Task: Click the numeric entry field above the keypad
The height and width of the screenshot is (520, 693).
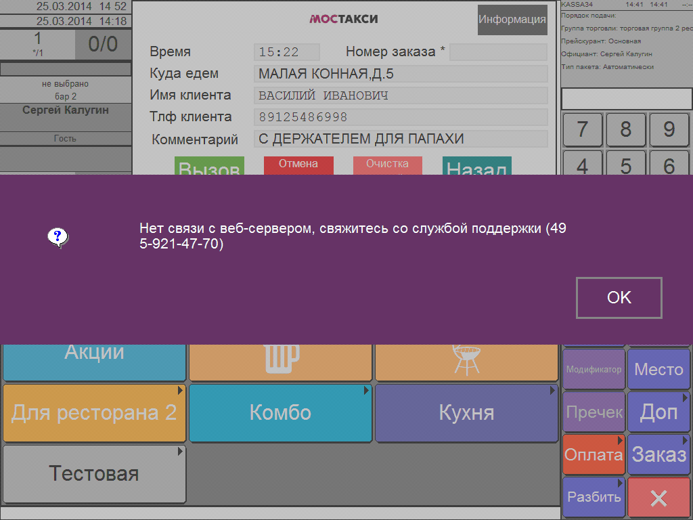Action: click(627, 99)
